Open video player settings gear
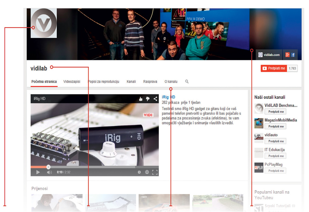The height and width of the screenshot is (212, 309). pyautogui.click(x=147, y=172)
